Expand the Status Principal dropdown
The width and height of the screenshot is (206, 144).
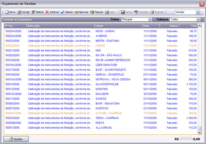150,19
